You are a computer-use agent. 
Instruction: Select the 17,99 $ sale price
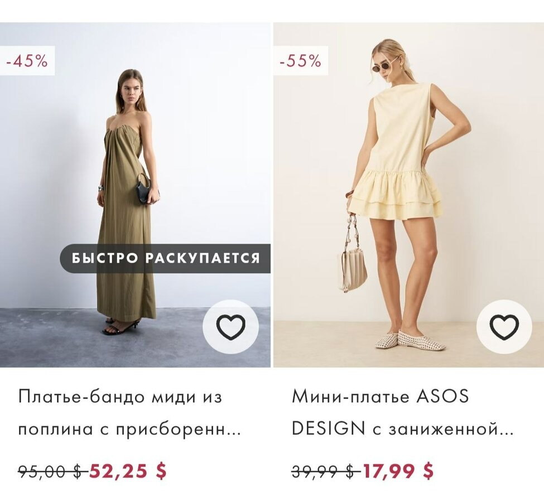pos(398,471)
